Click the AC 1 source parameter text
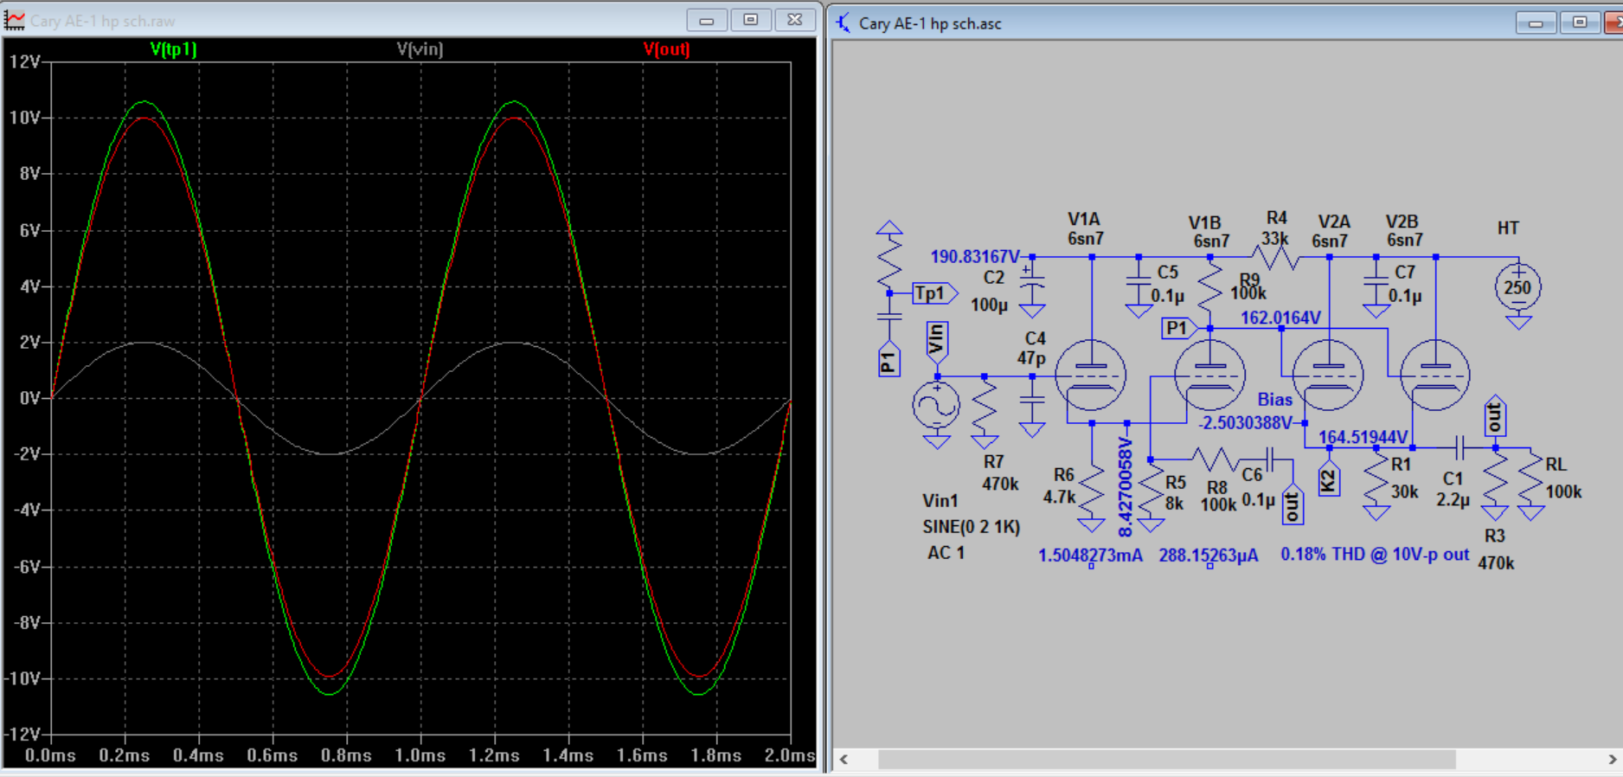This screenshot has height=777, width=1623. 945,552
